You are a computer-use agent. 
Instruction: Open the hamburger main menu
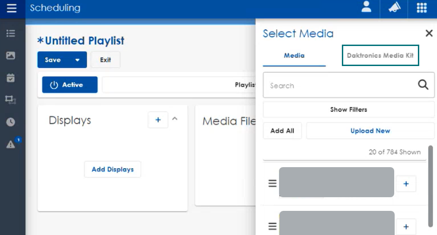[12, 8]
